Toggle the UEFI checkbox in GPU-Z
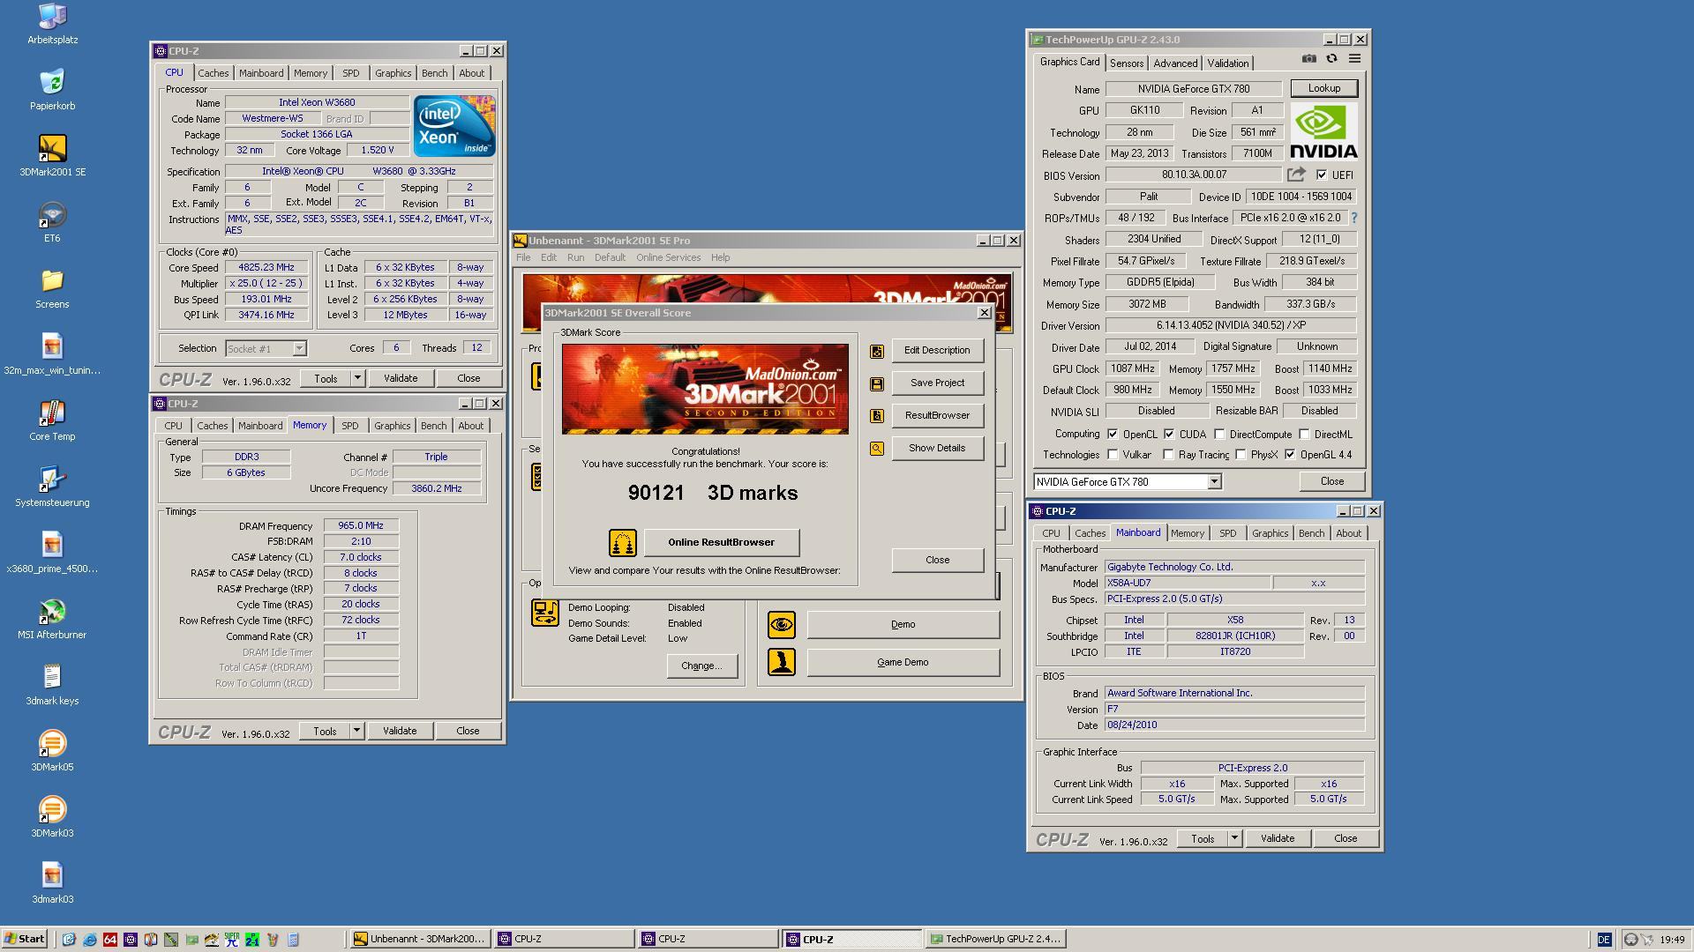 pos(1322,175)
